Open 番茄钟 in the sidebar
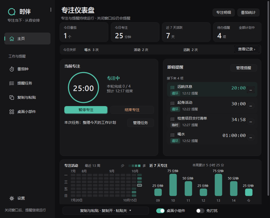 click(27, 69)
